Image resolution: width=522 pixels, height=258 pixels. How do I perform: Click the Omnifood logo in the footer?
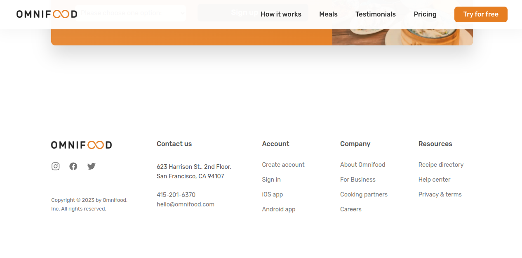tap(81, 145)
